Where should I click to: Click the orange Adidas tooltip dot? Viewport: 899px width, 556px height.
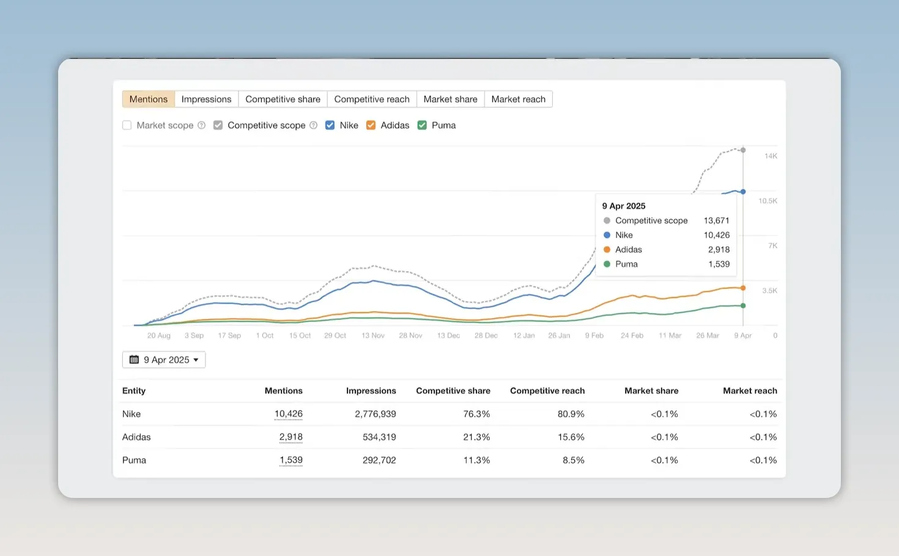point(607,249)
